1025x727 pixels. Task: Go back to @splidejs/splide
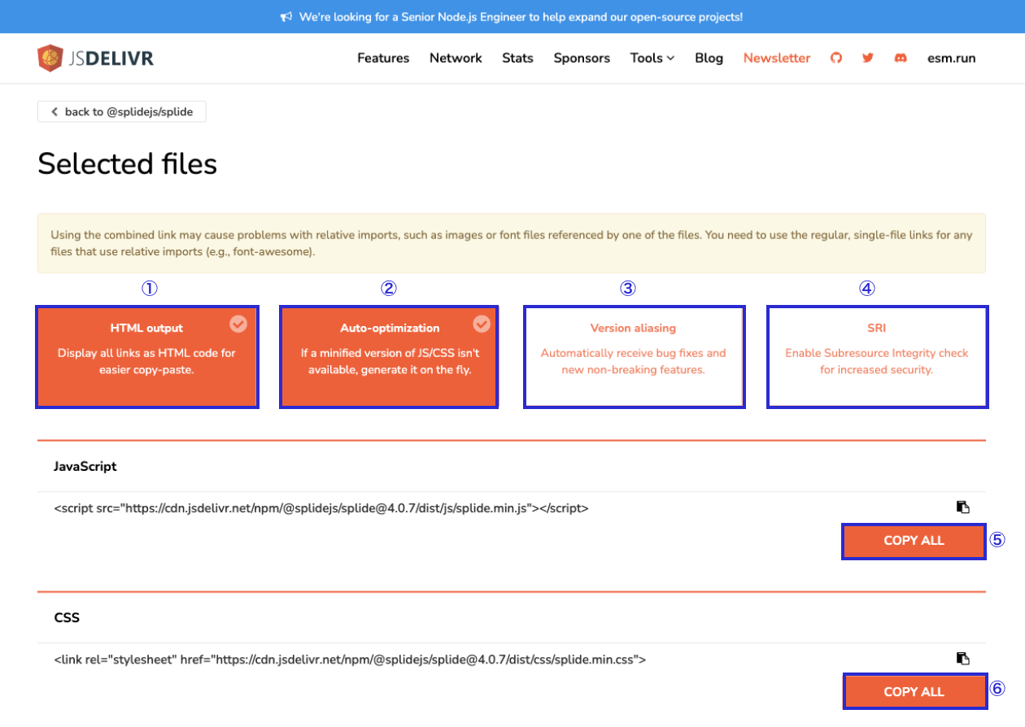tap(122, 111)
